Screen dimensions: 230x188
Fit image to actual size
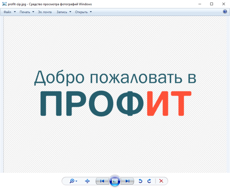tap(87, 181)
